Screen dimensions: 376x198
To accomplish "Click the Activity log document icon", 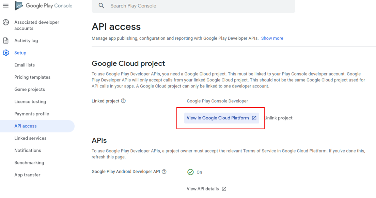I will click(6, 41).
